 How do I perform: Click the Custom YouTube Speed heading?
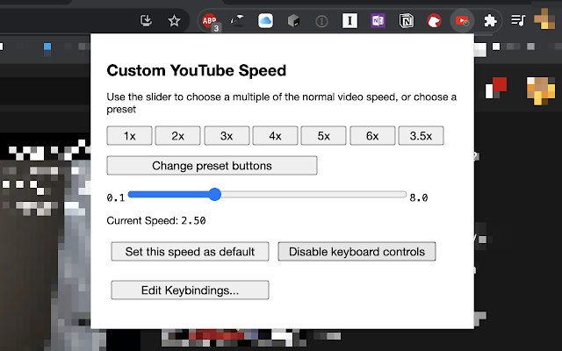[x=197, y=70]
